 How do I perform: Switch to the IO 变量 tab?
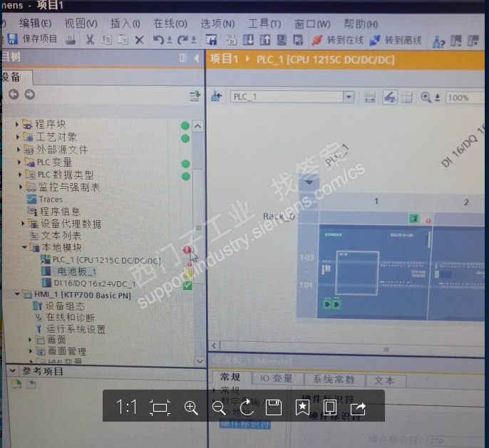tap(277, 378)
